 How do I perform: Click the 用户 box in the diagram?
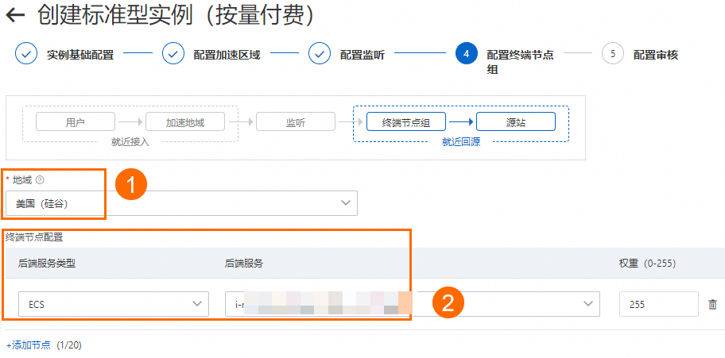pyautogui.click(x=76, y=122)
